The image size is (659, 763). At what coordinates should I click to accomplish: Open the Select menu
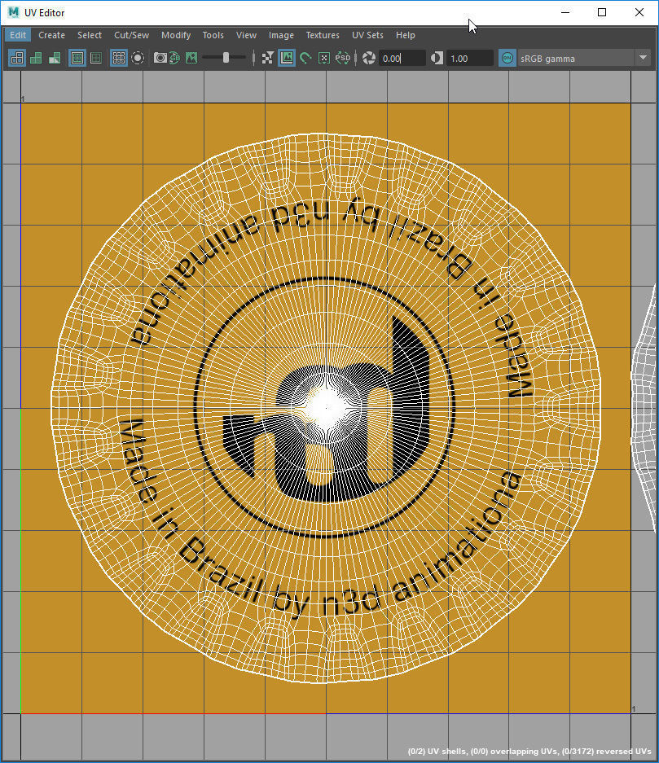point(90,35)
